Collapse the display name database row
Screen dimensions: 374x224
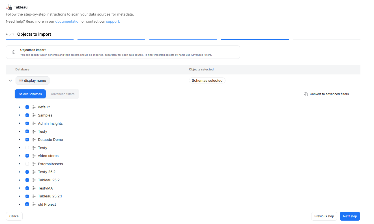(x=10, y=81)
